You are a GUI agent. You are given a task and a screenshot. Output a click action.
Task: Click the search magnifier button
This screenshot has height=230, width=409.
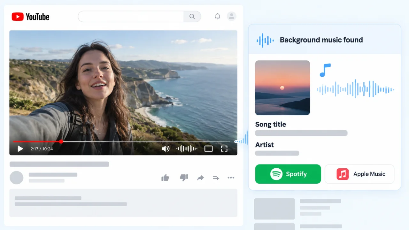[x=192, y=17]
